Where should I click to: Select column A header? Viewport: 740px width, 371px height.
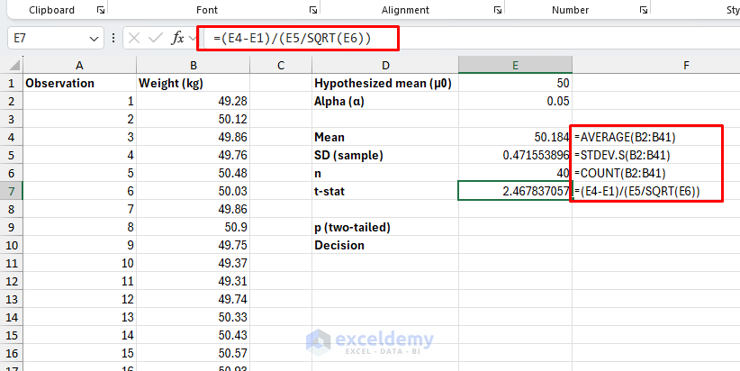79,65
